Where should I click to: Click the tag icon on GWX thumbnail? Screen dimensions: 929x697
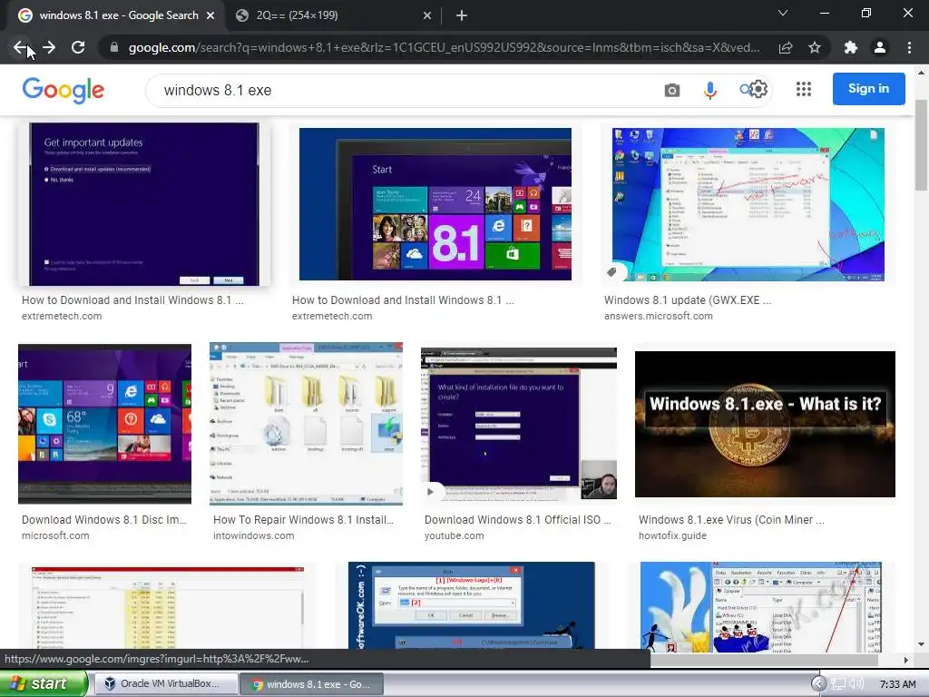(612, 272)
